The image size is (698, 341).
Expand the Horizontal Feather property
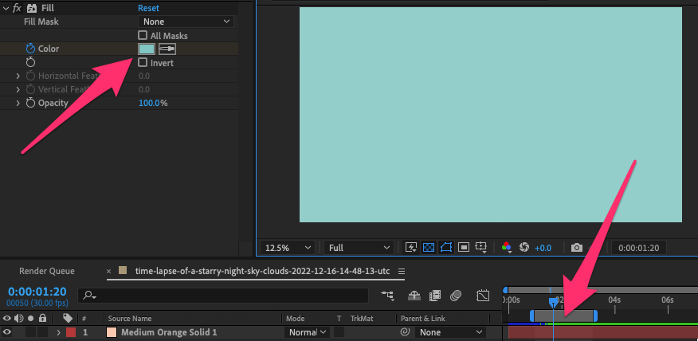18,76
